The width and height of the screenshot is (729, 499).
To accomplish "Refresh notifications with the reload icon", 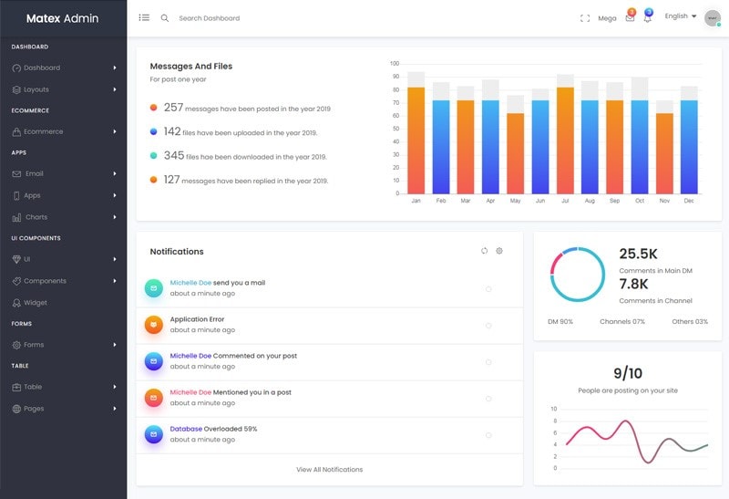I will (x=484, y=251).
